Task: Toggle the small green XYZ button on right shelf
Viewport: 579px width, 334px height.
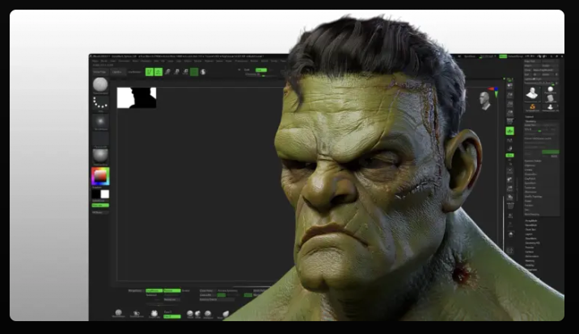Action: [x=510, y=156]
